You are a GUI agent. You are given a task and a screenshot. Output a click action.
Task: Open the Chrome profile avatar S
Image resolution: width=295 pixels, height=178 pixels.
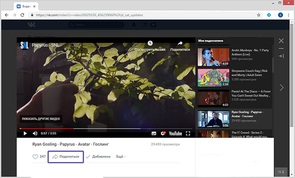(280, 15)
